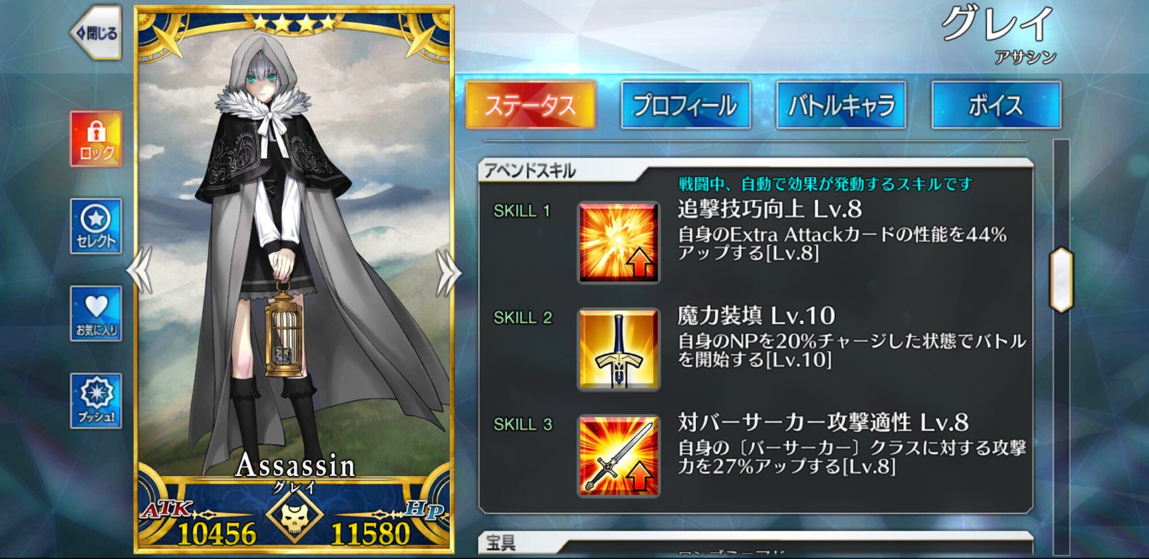Toggle the セレクト star selection button
1149x559 pixels.
coord(96,226)
